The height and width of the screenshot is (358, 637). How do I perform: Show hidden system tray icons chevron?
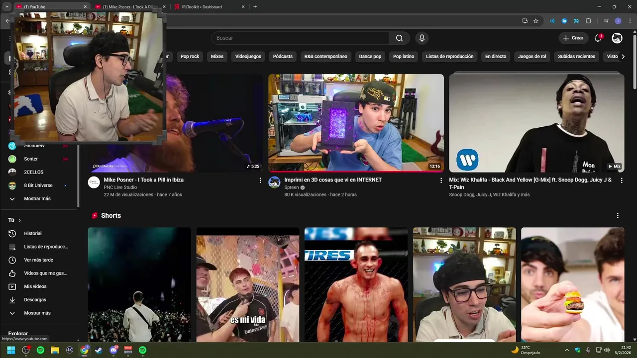566,350
